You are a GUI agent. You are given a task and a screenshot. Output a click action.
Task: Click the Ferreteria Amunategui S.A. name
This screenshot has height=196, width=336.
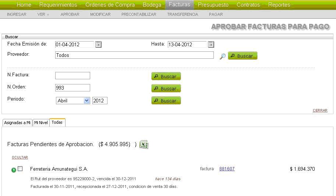[x=59, y=169]
